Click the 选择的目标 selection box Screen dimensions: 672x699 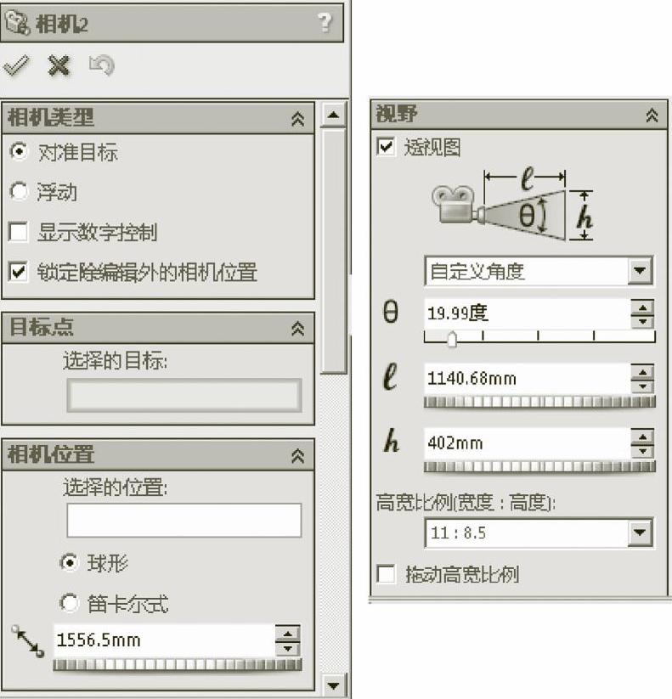(184, 396)
